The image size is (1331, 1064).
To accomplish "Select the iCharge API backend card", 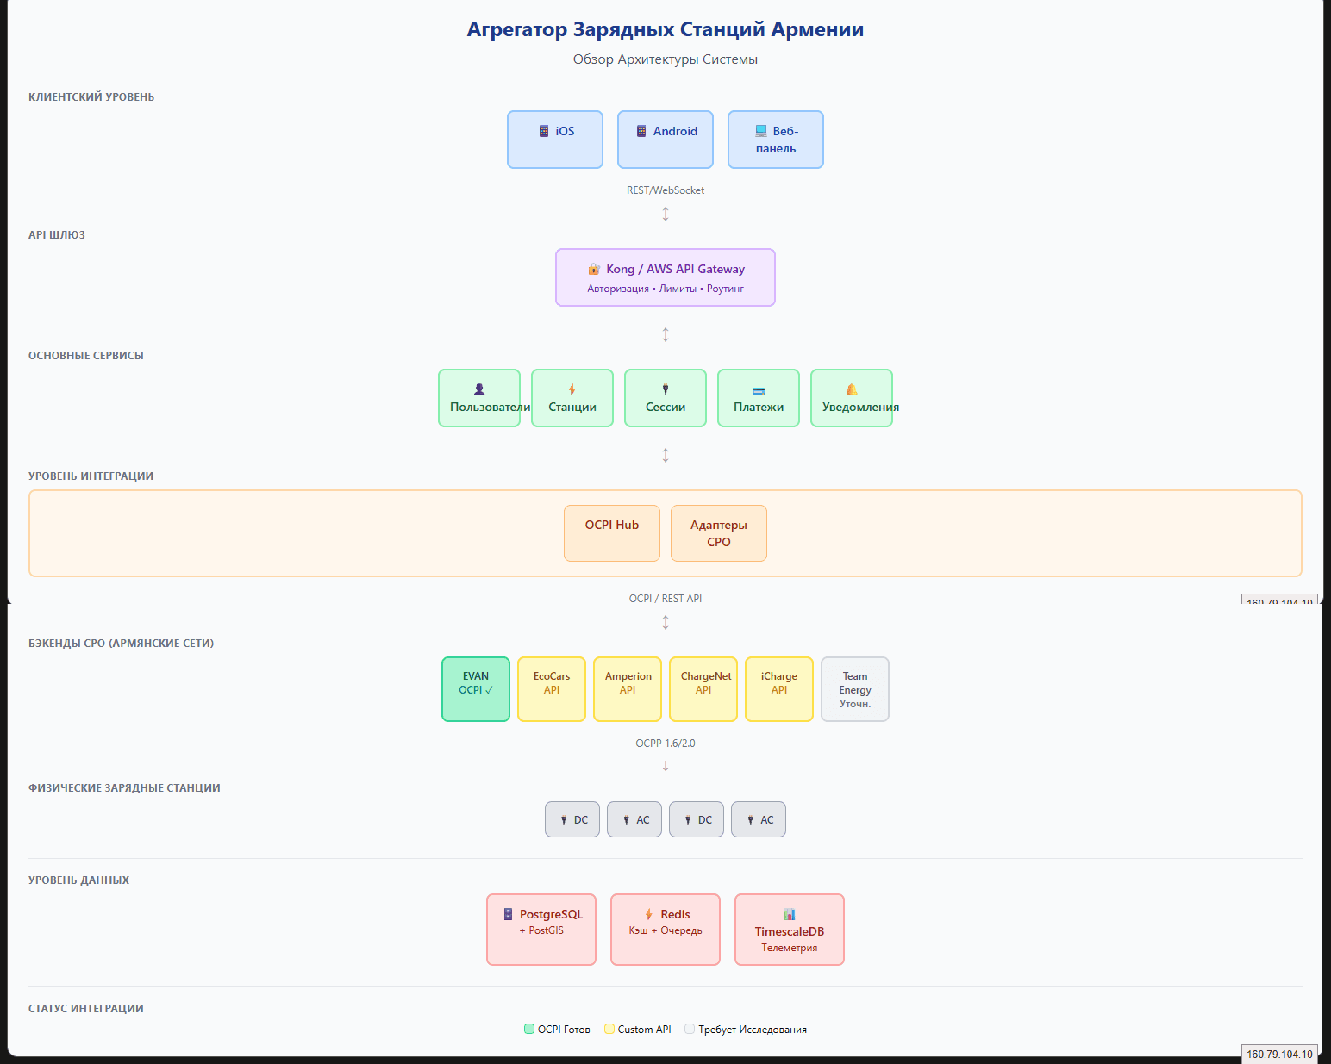I will (779, 689).
